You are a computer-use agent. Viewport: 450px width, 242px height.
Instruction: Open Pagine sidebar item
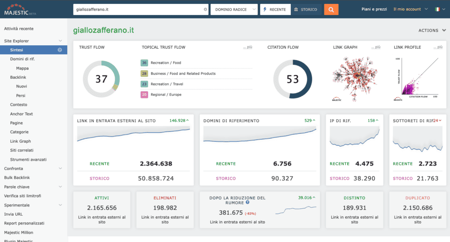pos(16,123)
